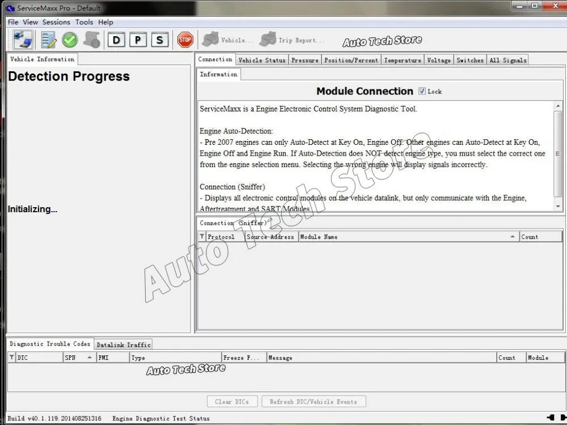Click the filter icon in DTC table header
The width and height of the screenshot is (567, 425).
click(x=11, y=357)
